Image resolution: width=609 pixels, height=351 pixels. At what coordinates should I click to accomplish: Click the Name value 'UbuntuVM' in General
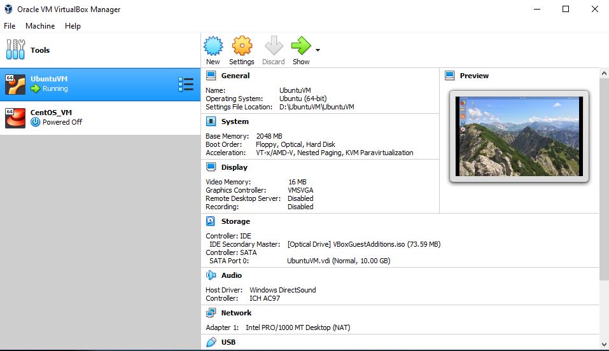point(295,90)
